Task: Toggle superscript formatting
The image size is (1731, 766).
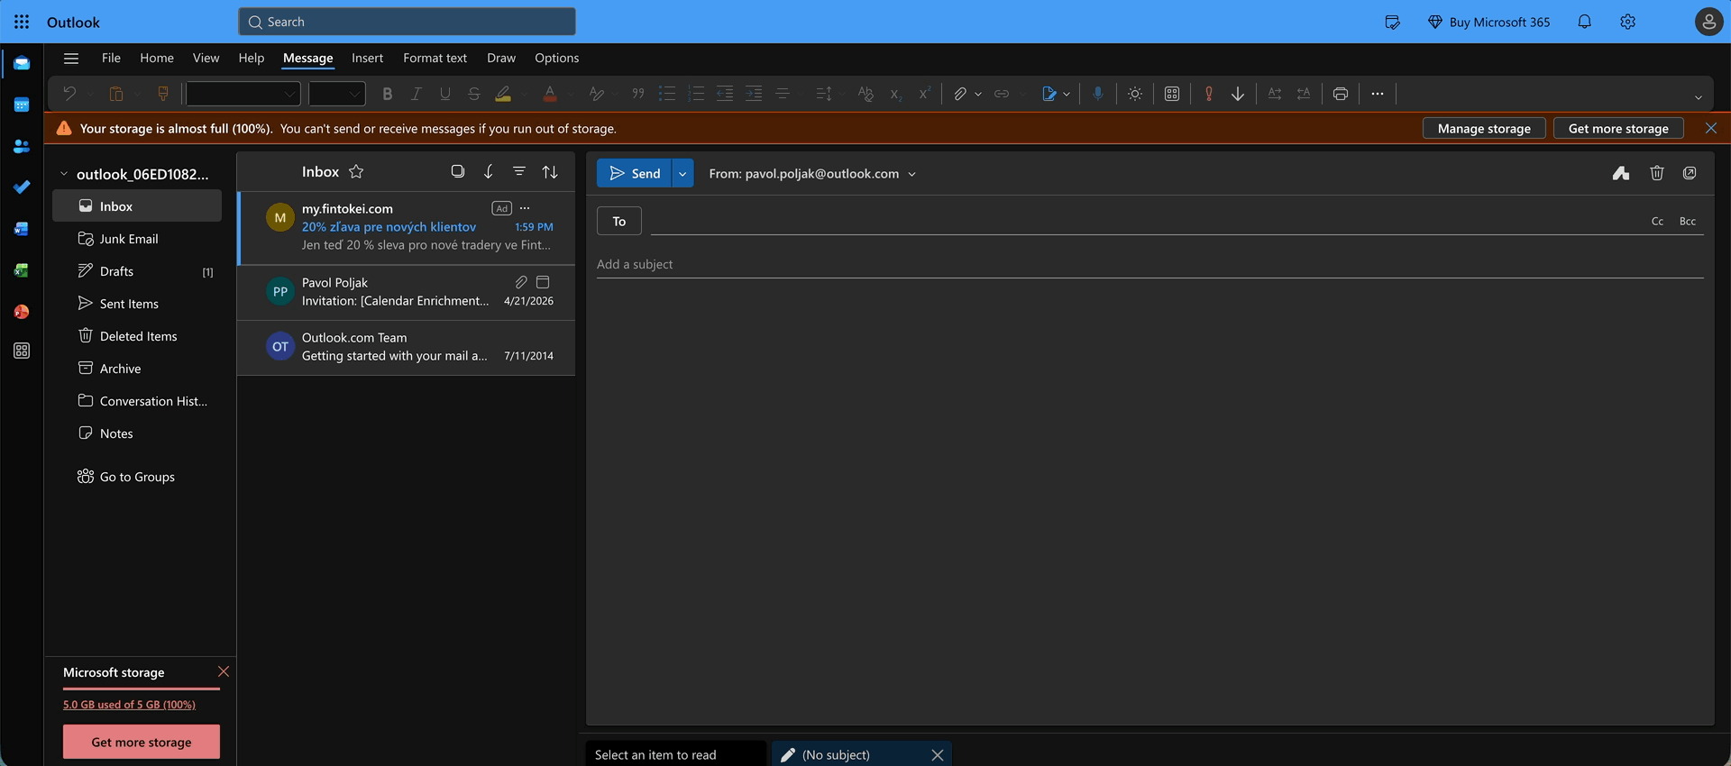Action: tap(924, 94)
